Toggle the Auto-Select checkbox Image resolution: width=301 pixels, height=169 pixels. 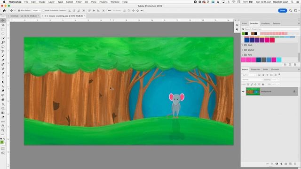pos(19,11)
